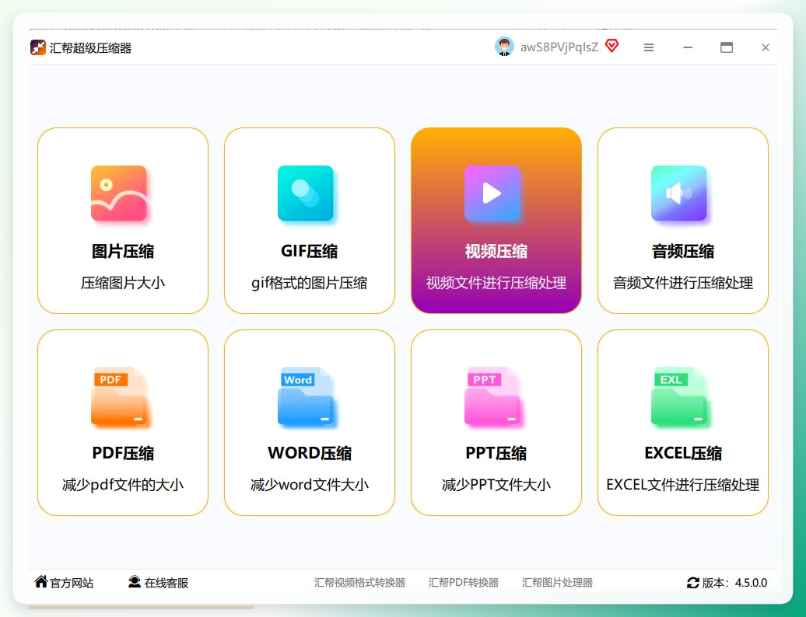The width and height of the screenshot is (806, 617).
Task: Open PDF压缩 card title
Action: pyautogui.click(x=123, y=453)
